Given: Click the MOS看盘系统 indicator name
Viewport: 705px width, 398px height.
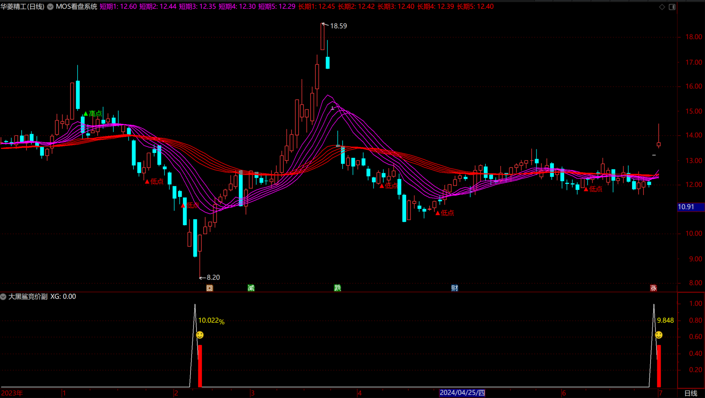Looking at the screenshot, I should point(76,7).
